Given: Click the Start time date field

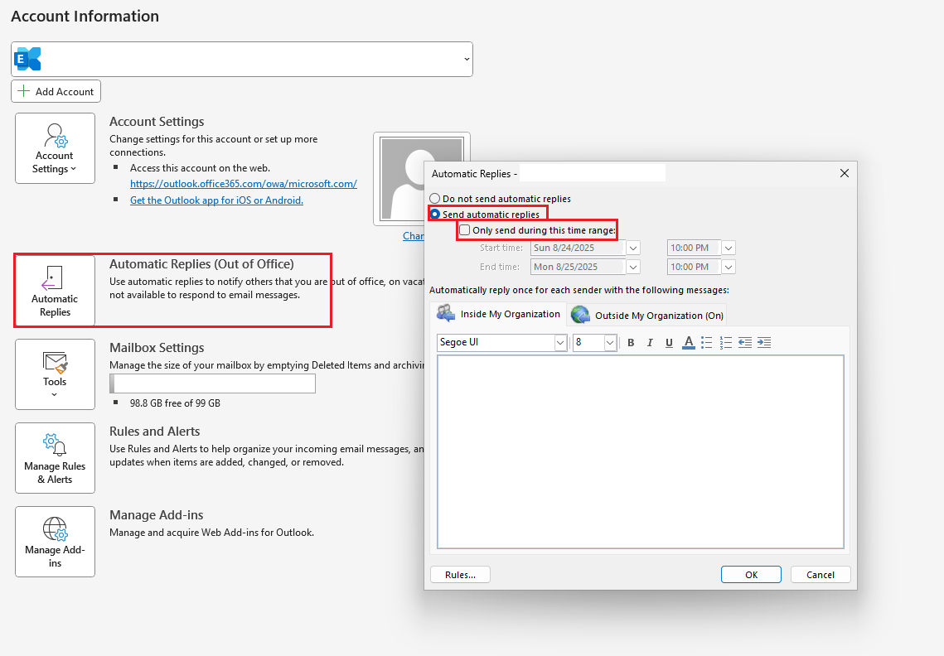Looking at the screenshot, I should coord(578,248).
